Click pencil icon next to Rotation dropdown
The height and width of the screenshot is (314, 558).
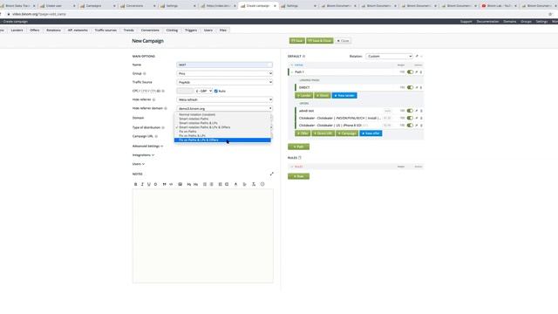[417, 56]
